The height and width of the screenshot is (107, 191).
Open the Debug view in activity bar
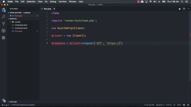pyautogui.click(x=4, y=31)
